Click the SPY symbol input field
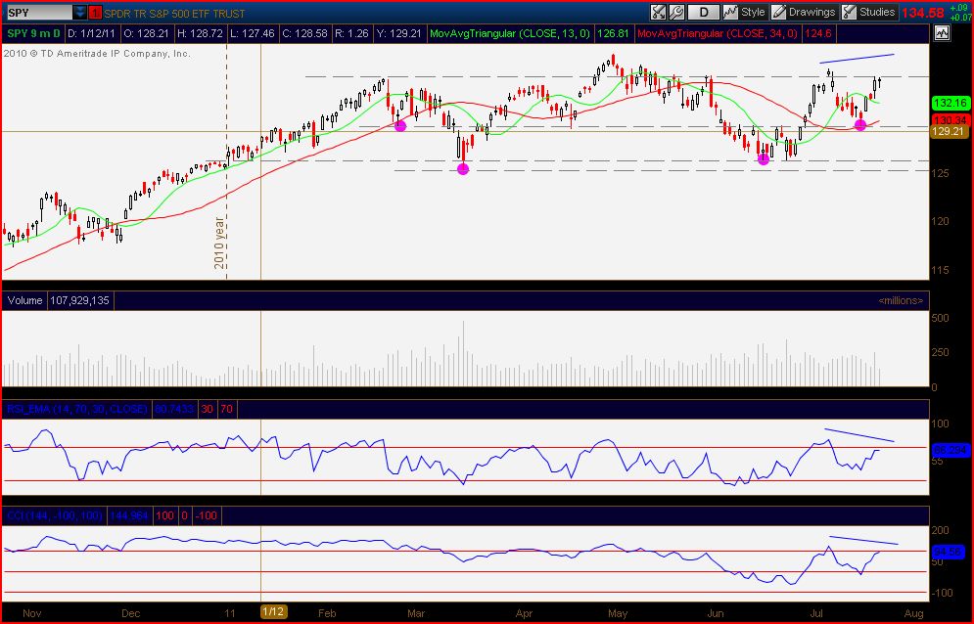Viewport: 974px width, 624px height. pyautogui.click(x=38, y=12)
